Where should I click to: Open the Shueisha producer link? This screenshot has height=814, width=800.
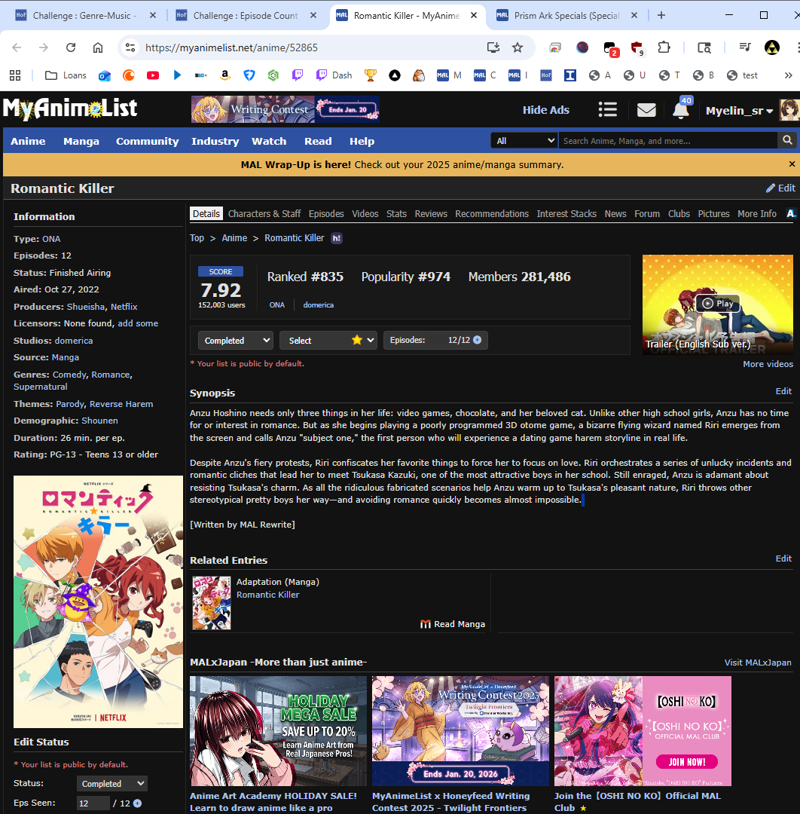pyautogui.click(x=87, y=307)
